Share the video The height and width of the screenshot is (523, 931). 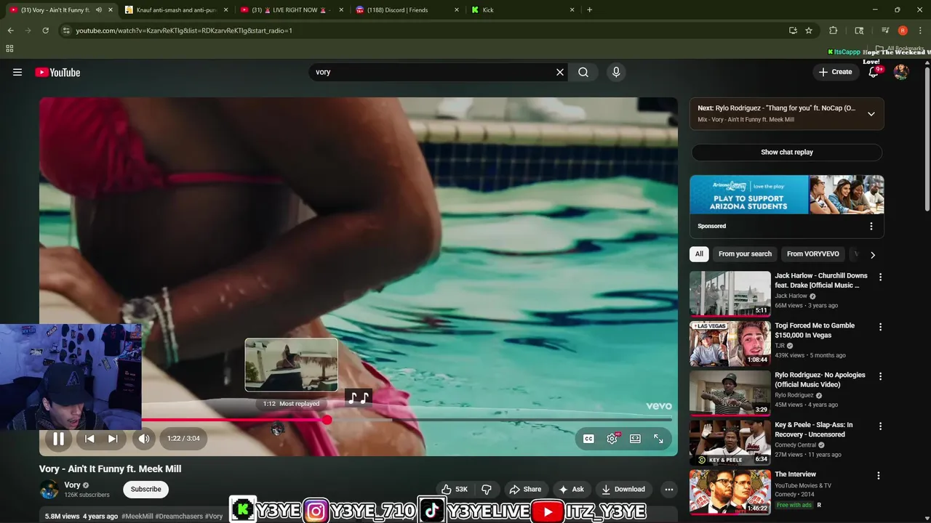[525, 489]
